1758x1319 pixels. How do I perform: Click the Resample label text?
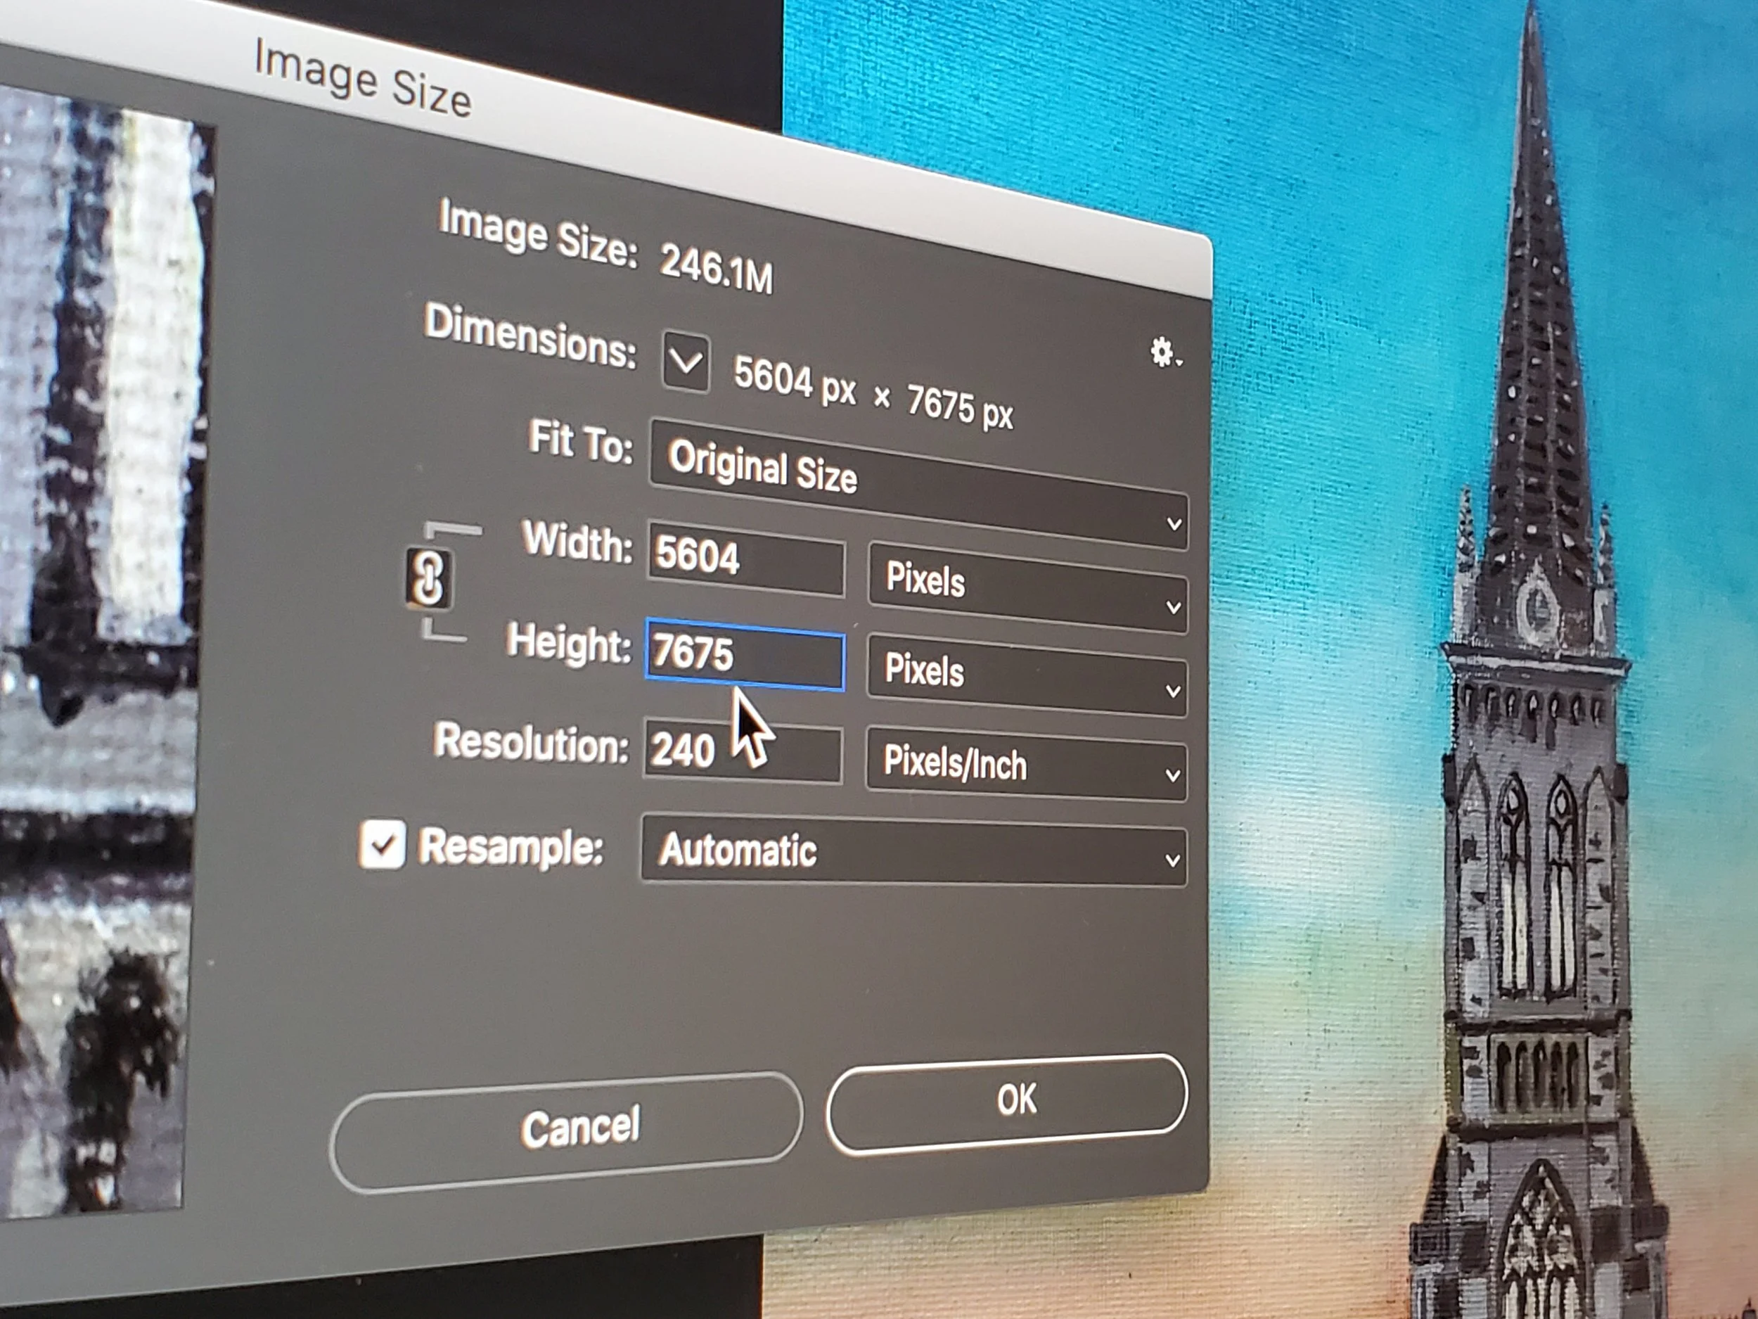511,848
